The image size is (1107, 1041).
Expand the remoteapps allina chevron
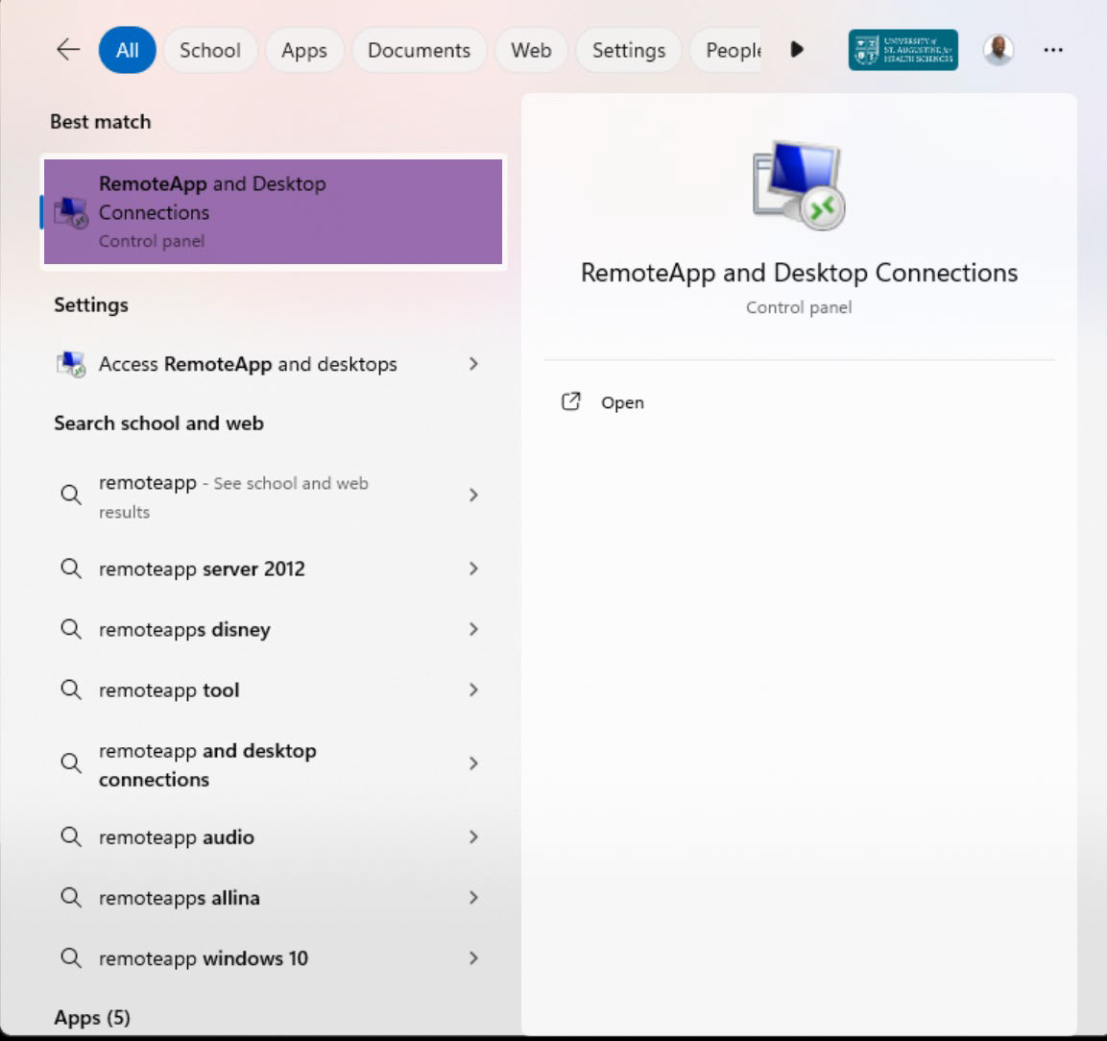pyautogui.click(x=473, y=898)
